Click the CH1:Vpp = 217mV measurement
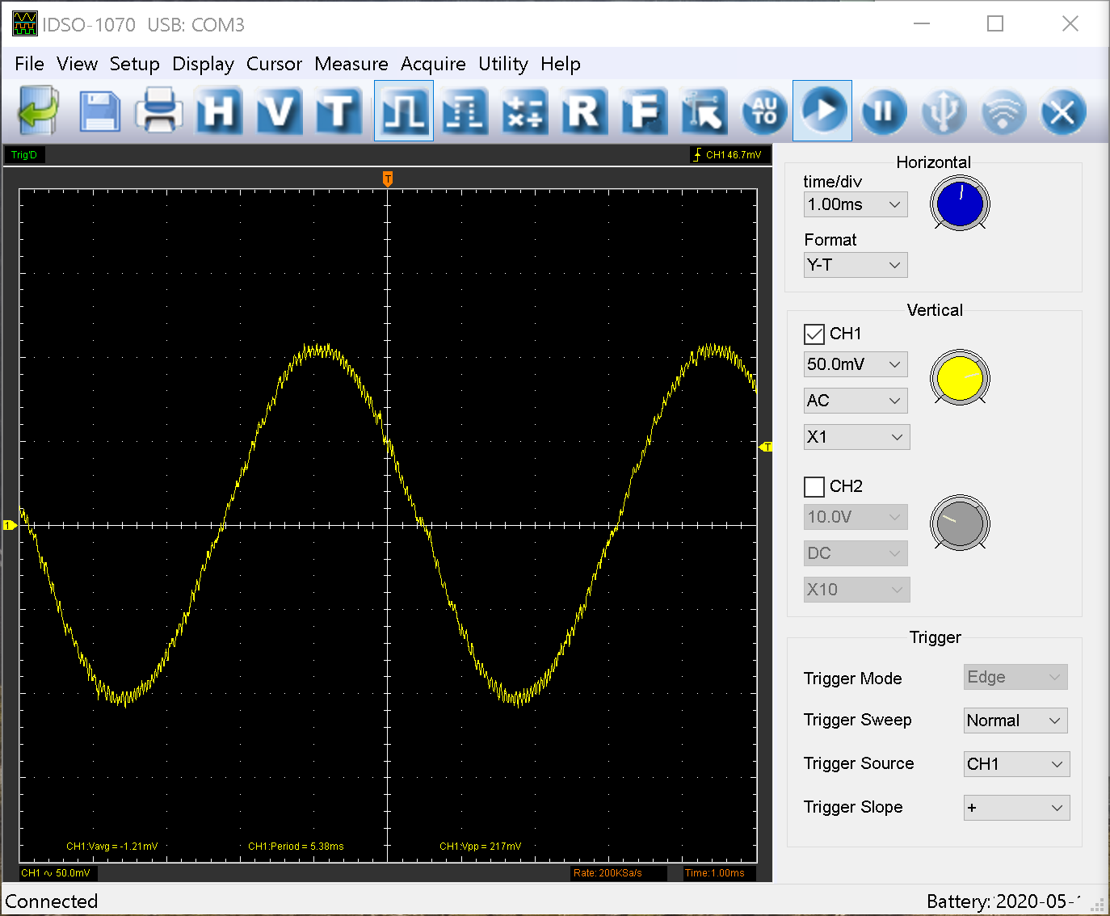The height and width of the screenshot is (916, 1110). tap(481, 847)
